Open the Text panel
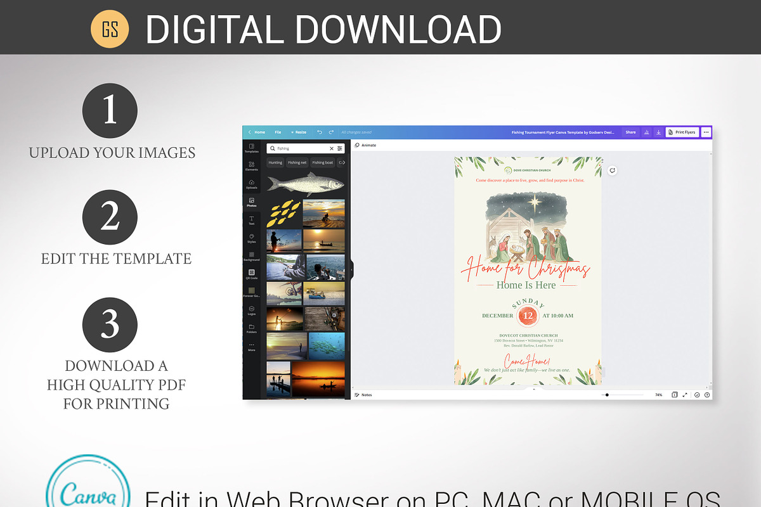The width and height of the screenshot is (761, 507). 252,221
